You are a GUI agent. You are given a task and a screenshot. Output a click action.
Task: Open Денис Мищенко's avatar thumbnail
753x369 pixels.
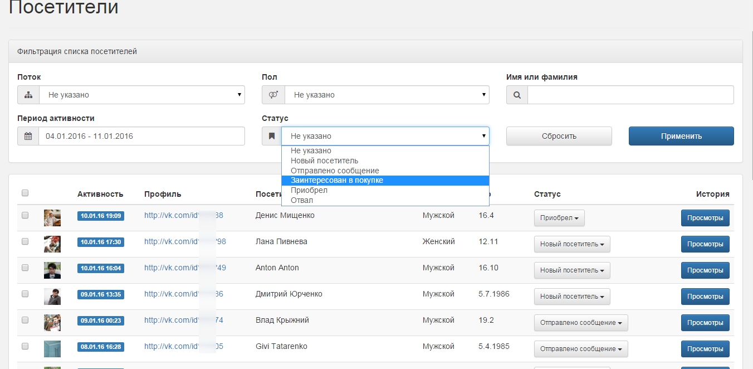pyautogui.click(x=52, y=218)
